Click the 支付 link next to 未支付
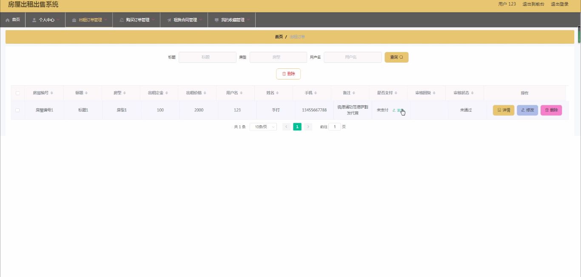The image size is (581, 277). pyautogui.click(x=398, y=110)
